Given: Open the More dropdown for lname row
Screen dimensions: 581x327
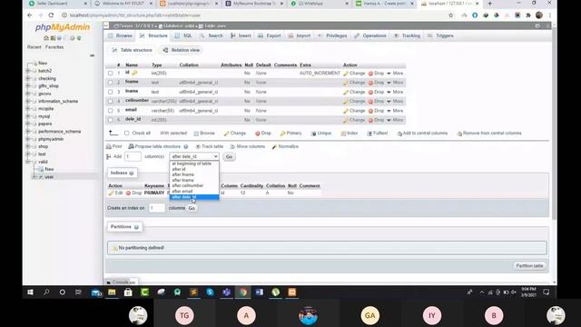Looking at the screenshot, I should 395,92.
